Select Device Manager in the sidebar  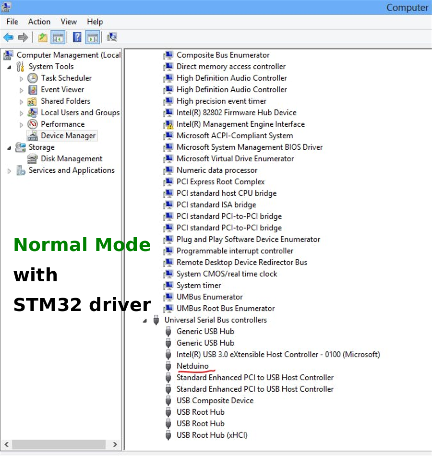point(68,135)
